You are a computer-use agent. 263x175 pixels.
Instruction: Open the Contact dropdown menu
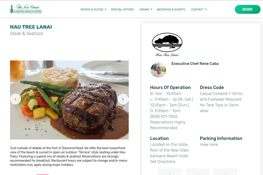199,9
